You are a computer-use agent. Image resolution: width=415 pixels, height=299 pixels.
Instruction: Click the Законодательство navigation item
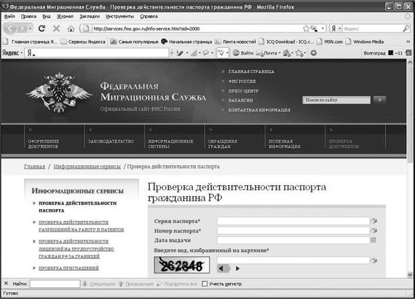click(x=111, y=141)
